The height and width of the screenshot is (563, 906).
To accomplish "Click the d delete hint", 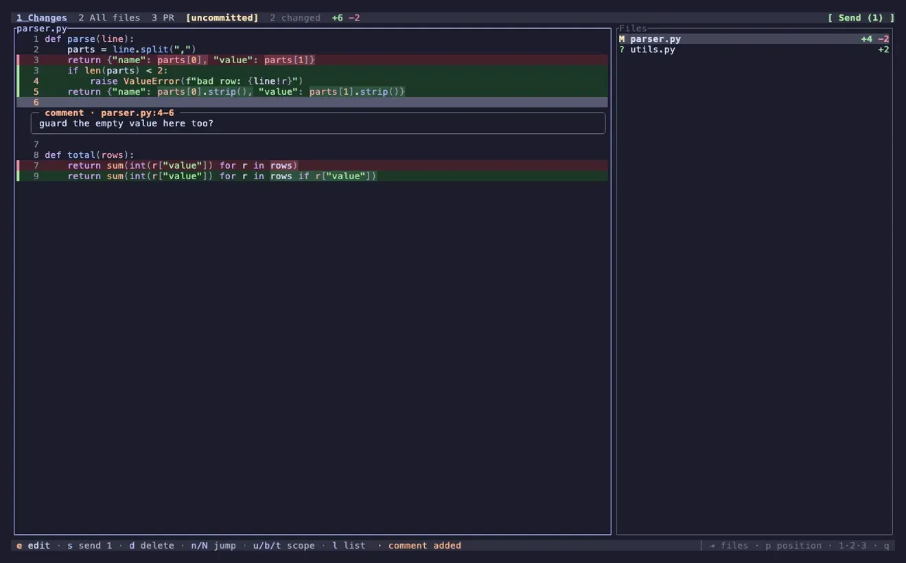I will [x=152, y=546].
